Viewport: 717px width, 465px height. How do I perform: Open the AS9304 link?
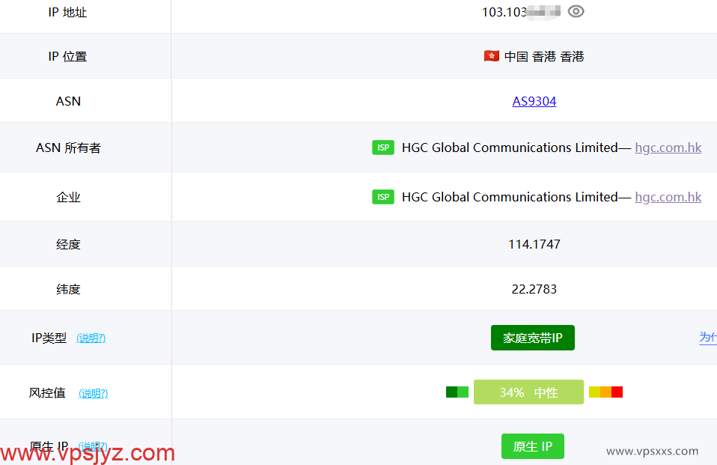(534, 101)
